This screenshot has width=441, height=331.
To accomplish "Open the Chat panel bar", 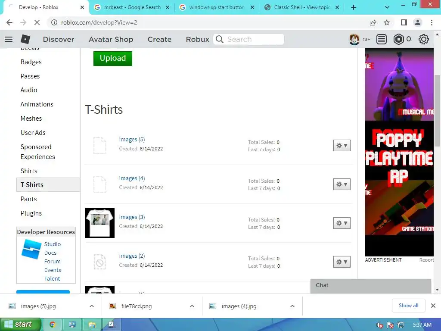I will [371, 286].
